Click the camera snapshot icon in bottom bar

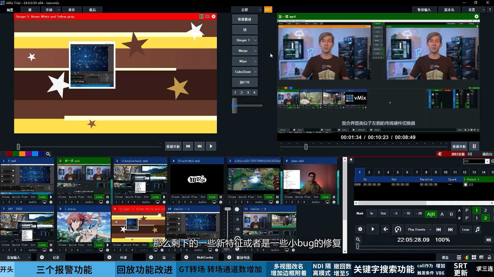[x=481, y=257]
